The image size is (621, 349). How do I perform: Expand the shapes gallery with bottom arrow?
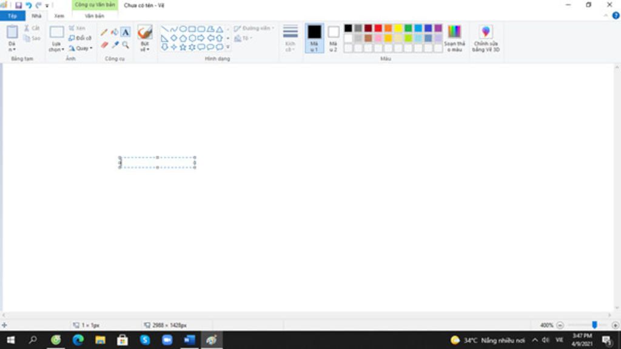tap(228, 47)
